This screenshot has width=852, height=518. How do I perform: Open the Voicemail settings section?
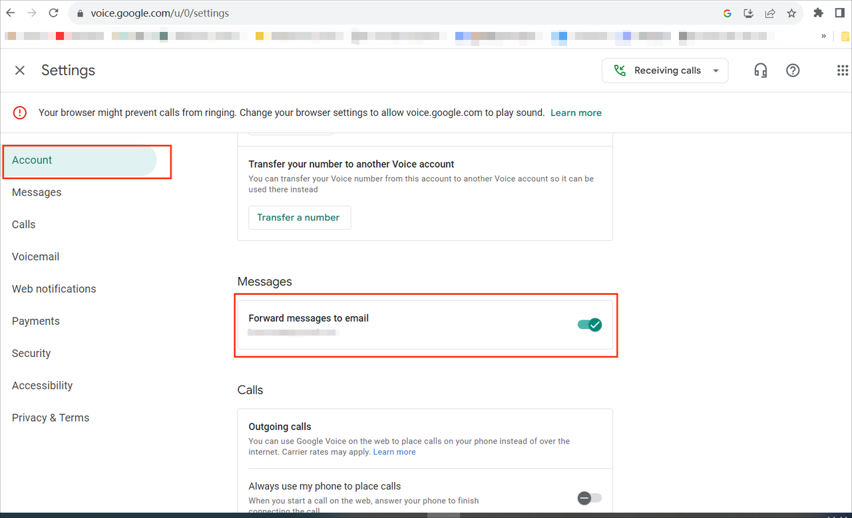35,257
